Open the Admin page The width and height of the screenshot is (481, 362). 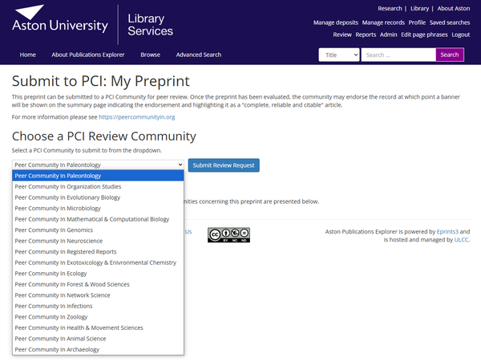coord(388,35)
